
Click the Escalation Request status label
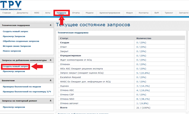(x=71, y=77)
